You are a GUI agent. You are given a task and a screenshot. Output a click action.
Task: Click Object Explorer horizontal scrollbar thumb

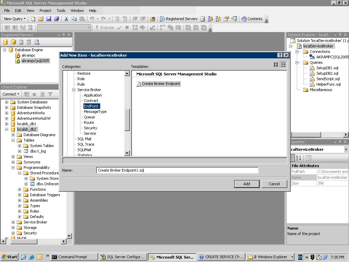coord(24,241)
